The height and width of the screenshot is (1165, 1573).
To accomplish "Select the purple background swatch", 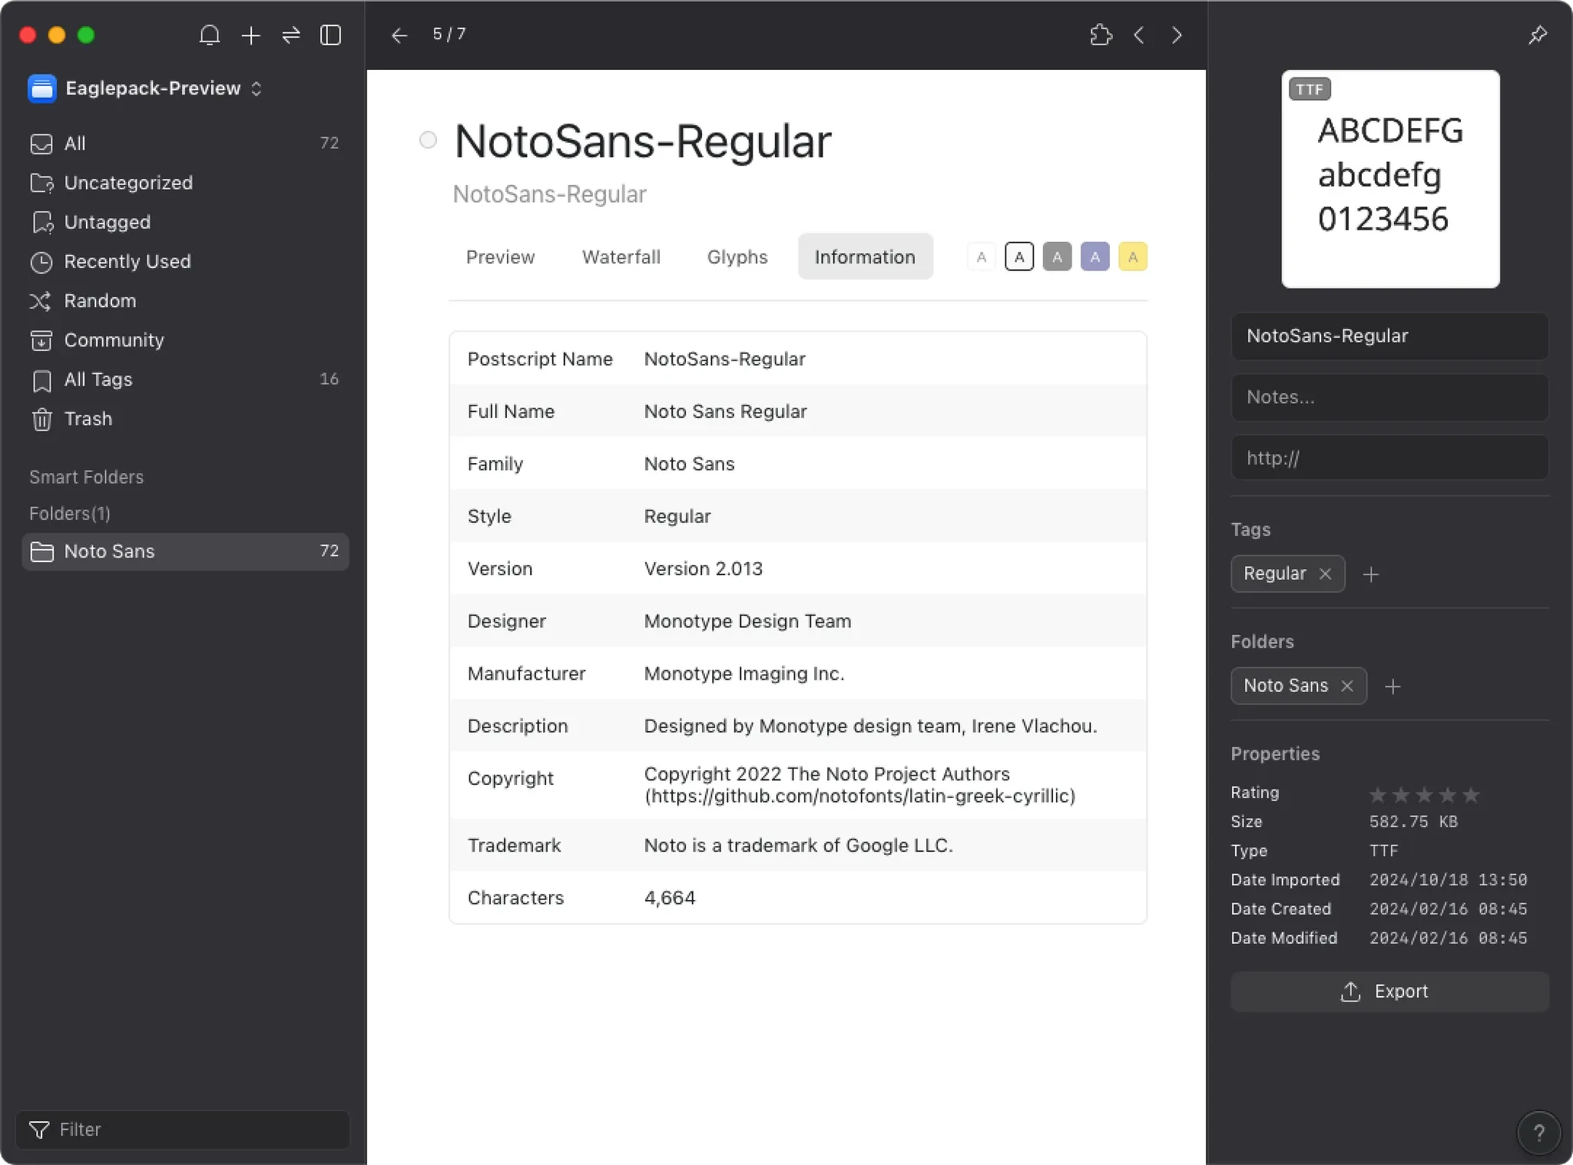I will point(1094,257).
